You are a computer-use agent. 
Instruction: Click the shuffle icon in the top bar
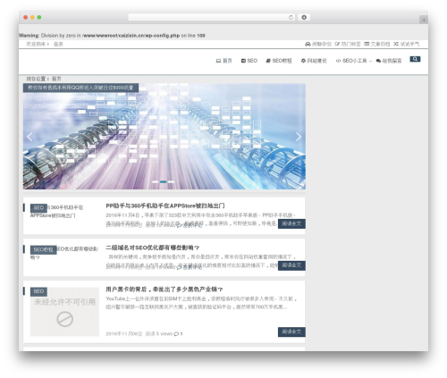(396, 44)
